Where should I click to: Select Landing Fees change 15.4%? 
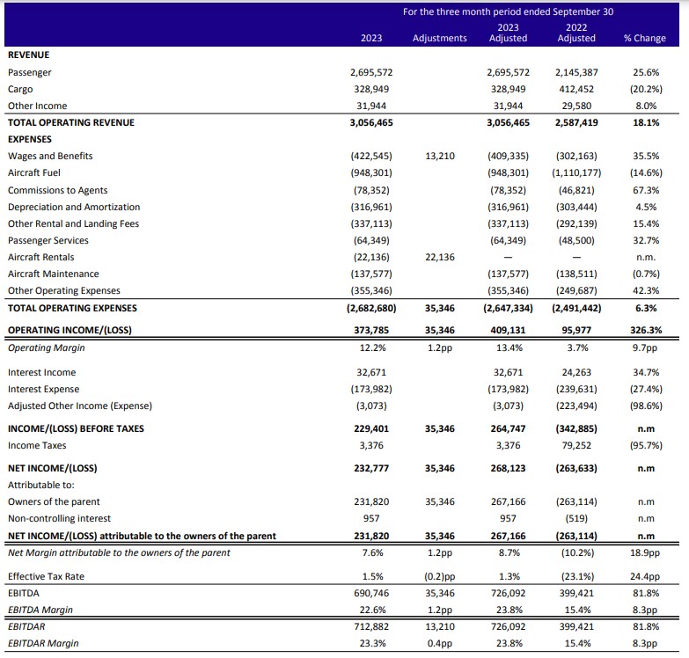(646, 223)
